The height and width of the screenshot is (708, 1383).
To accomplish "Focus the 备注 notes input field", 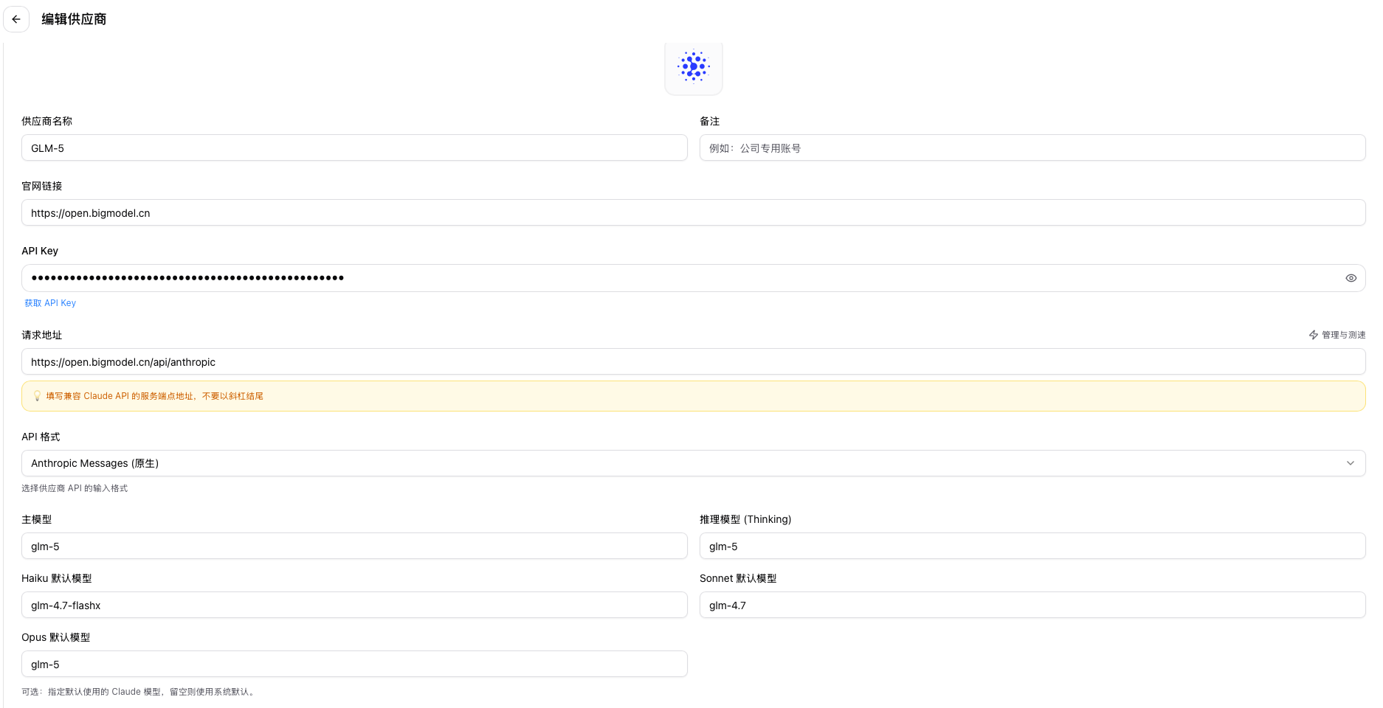I will coord(1032,148).
